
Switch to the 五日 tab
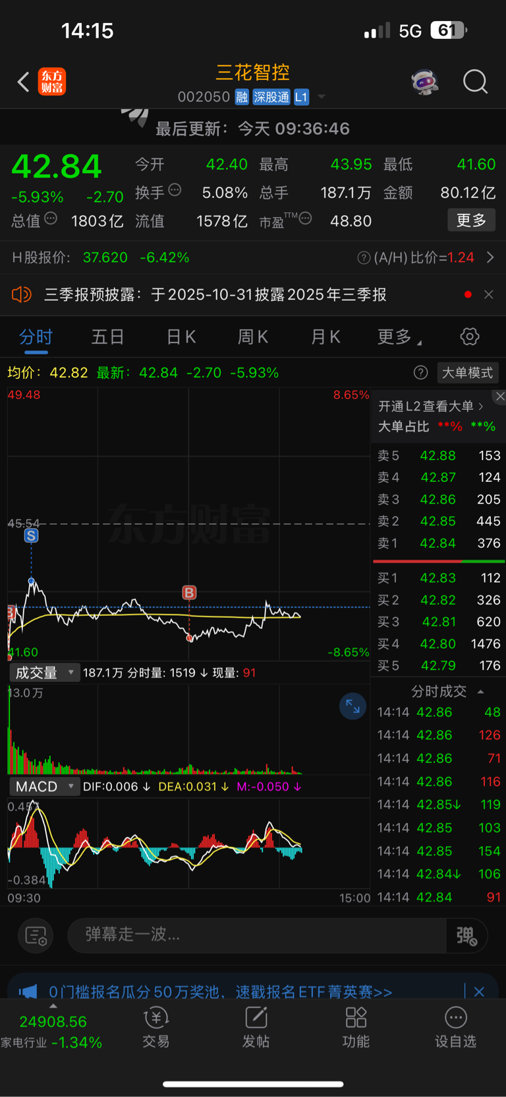coord(108,337)
